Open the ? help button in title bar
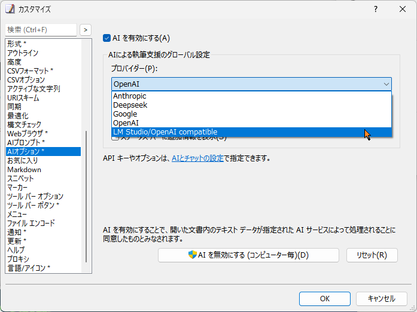417x312 pixels. pyautogui.click(x=376, y=10)
